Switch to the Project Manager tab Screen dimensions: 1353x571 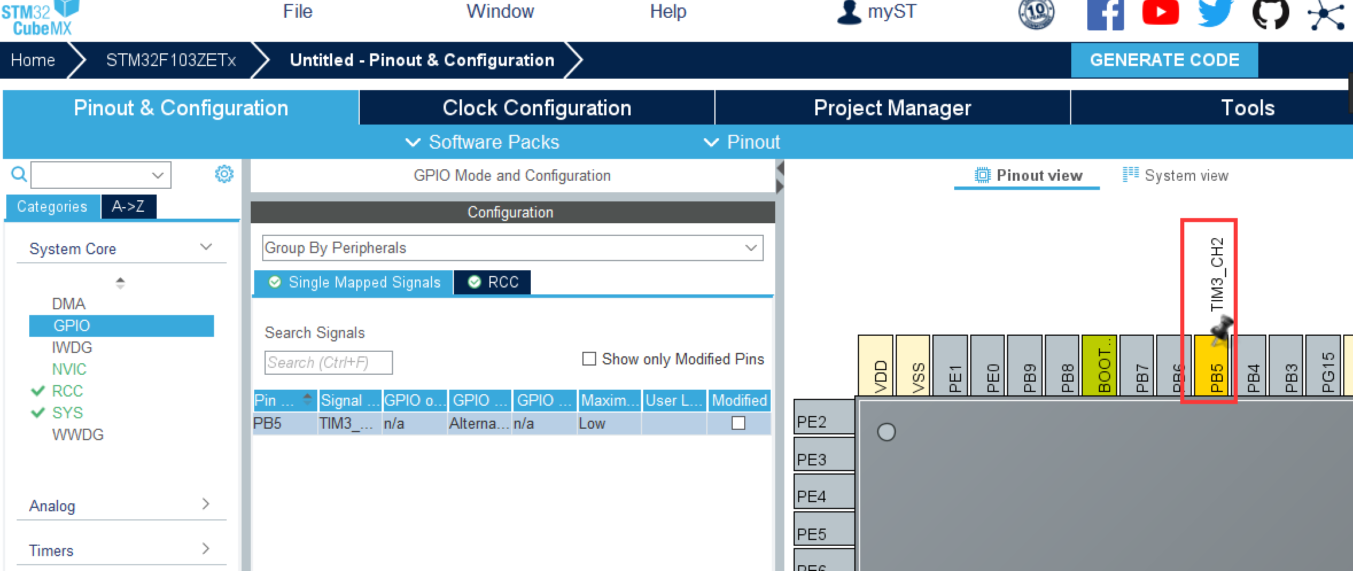point(892,107)
